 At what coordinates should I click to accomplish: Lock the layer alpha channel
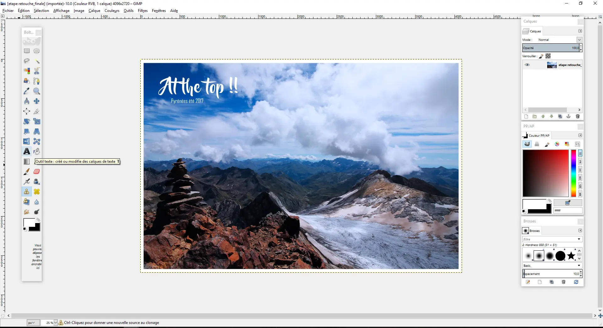click(548, 56)
